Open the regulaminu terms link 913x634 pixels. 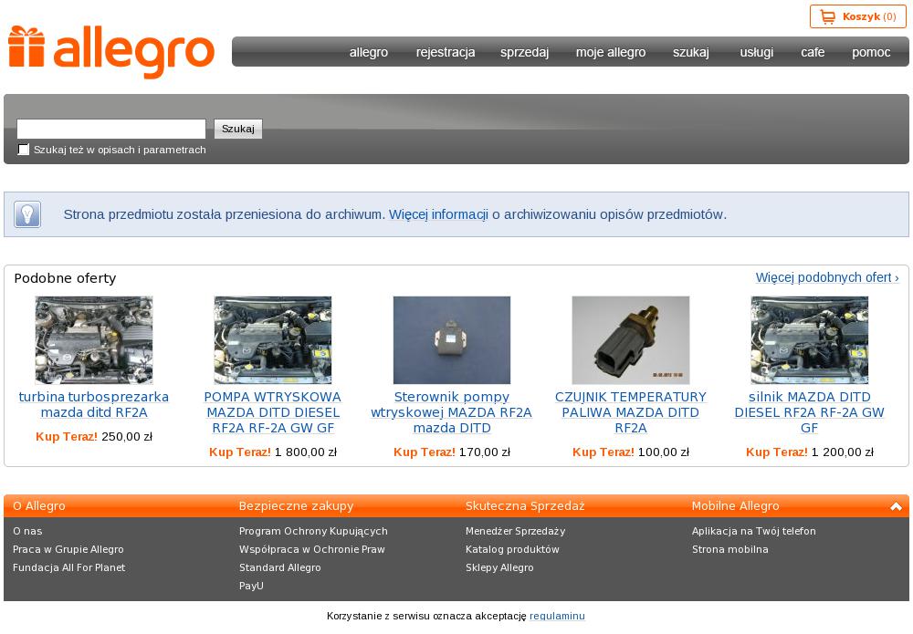557,616
